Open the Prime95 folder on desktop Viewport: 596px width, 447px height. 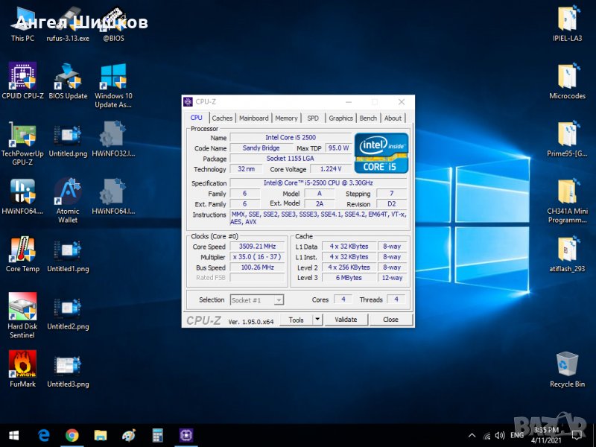click(x=567, y=134)
